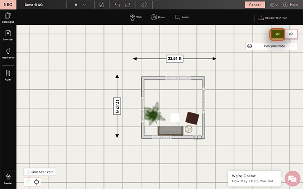303x189 pixels.
Task: Click the 17.17 ft height dimension label
Action: [117, 106]
